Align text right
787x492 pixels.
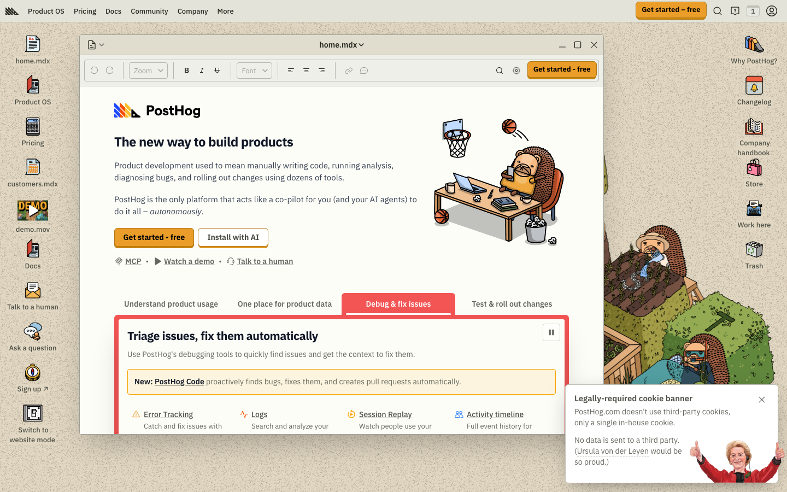pos(321,71)
